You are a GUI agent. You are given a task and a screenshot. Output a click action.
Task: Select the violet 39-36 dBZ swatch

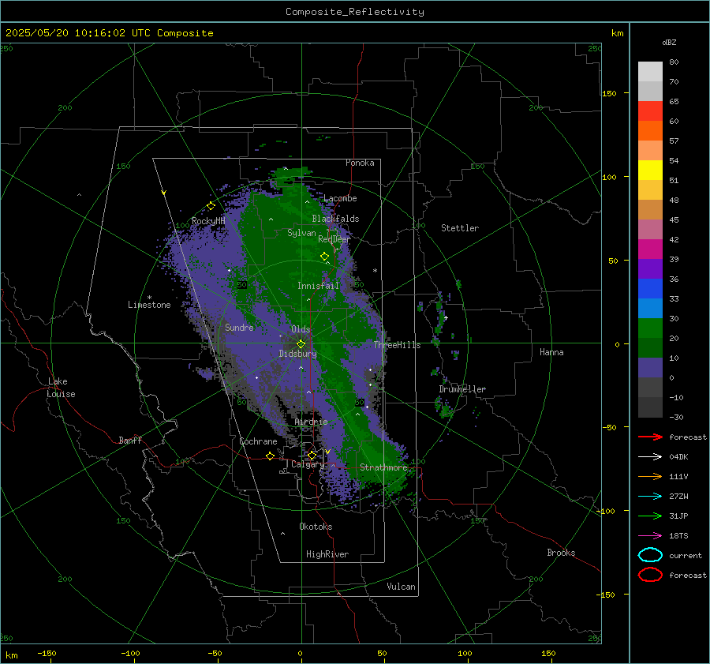point(650,268)
